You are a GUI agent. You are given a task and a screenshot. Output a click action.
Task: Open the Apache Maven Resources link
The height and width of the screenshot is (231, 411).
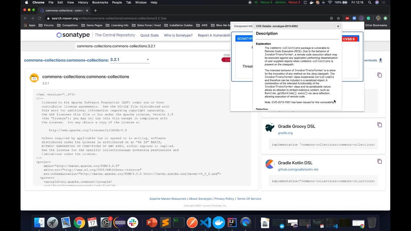(168, 199)
